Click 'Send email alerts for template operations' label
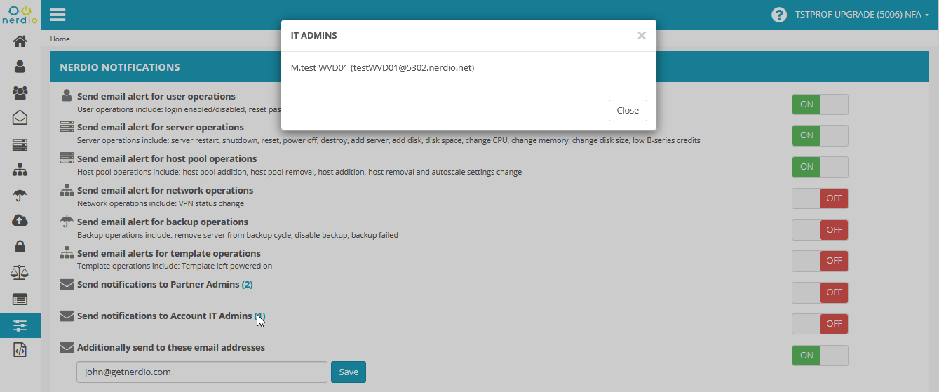Viewport: 939px width, 392px height. pyautogui.click(x=169, y=254)
